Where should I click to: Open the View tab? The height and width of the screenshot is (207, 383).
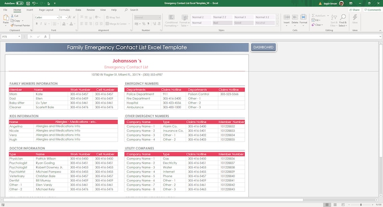click(x=103, y=10)
